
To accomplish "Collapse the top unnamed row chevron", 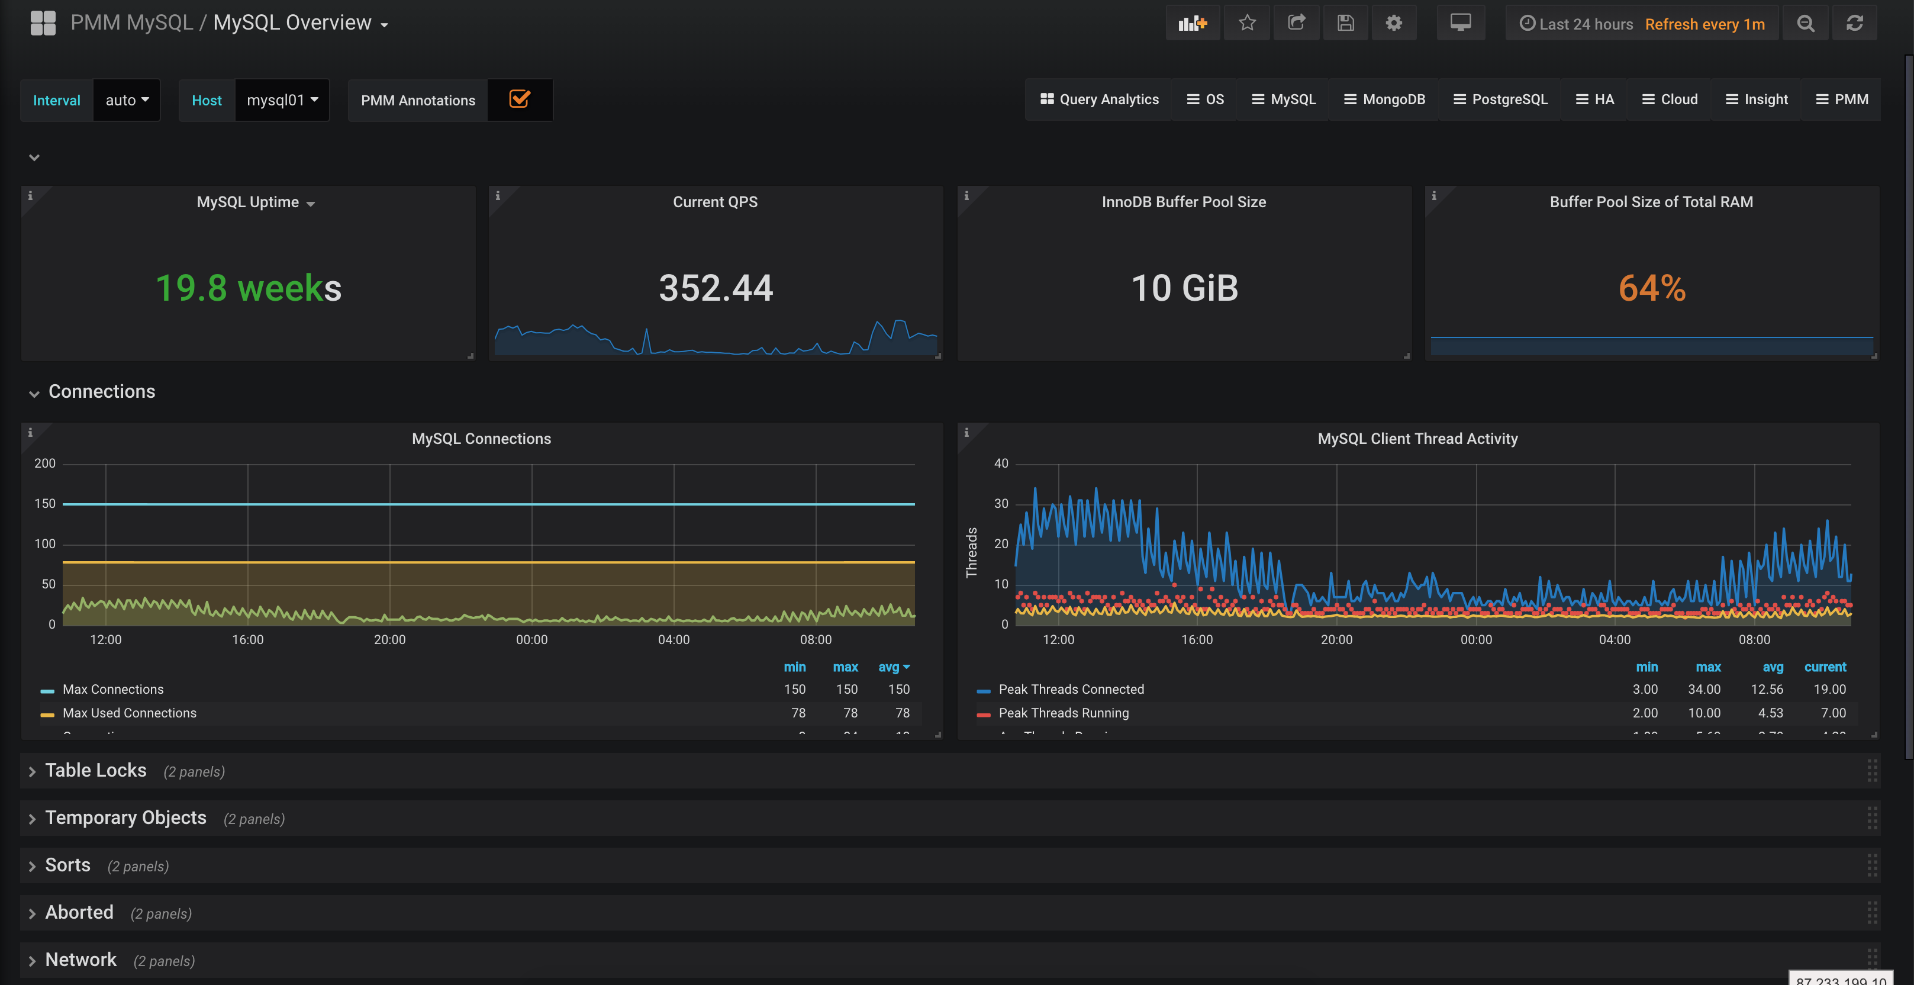I will 33,157.
